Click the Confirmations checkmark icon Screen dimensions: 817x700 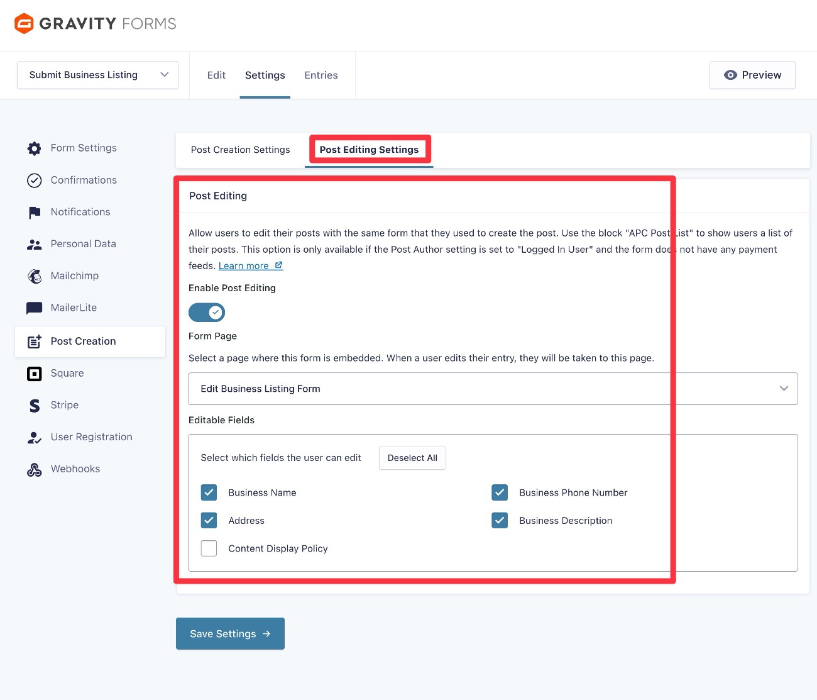pyautogui.click(x=34, y=180)
